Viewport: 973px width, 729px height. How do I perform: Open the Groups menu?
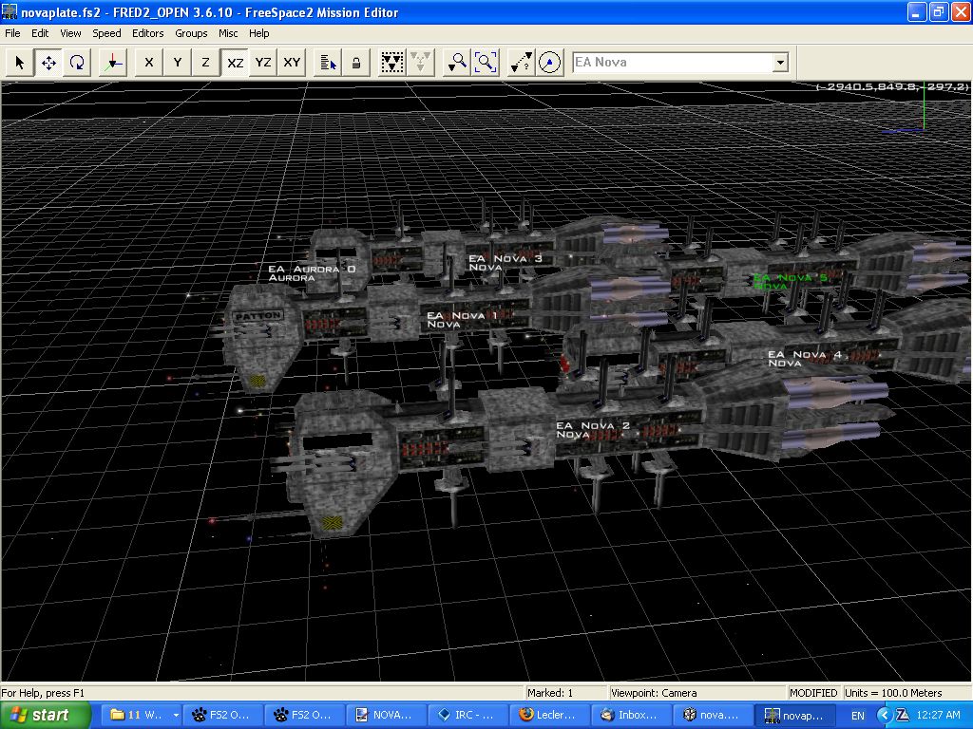coord(191,33)
